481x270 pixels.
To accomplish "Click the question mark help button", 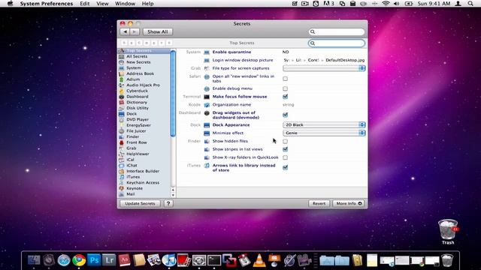I will 168,203.
